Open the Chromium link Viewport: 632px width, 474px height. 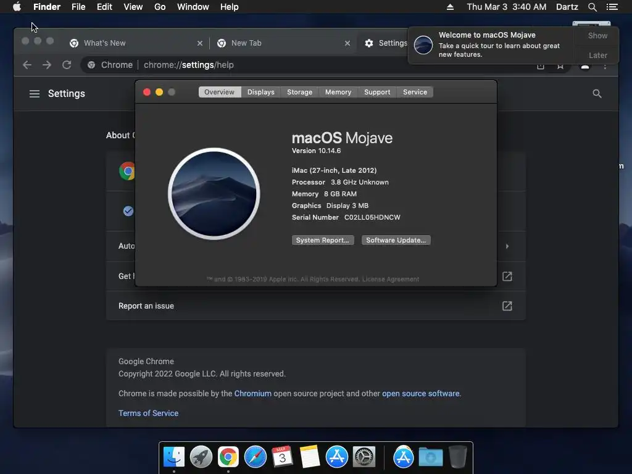click(x=252, y=393)
